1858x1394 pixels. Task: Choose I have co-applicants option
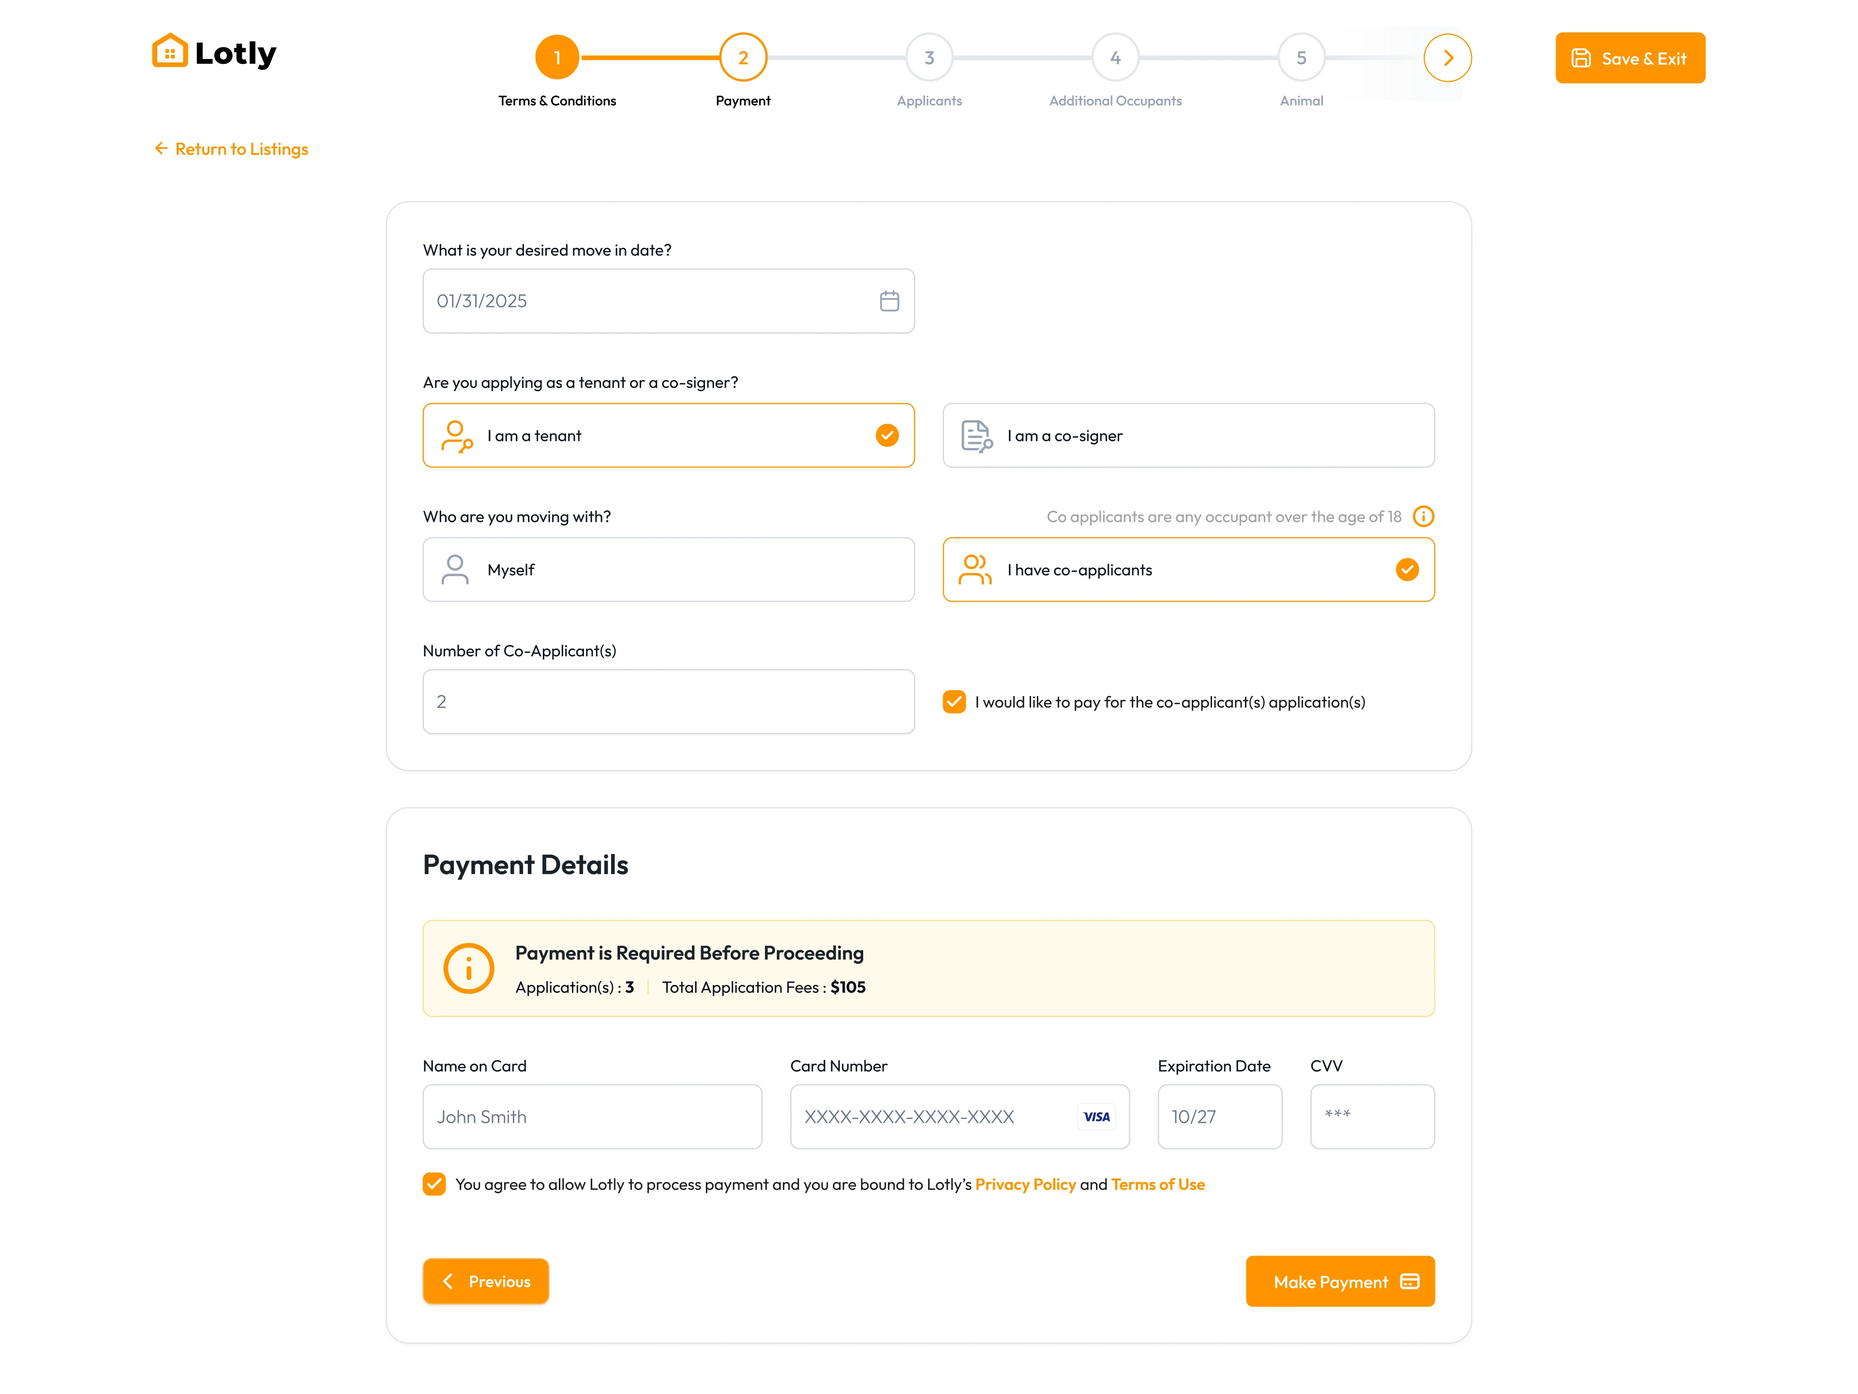pos(1188,570)
